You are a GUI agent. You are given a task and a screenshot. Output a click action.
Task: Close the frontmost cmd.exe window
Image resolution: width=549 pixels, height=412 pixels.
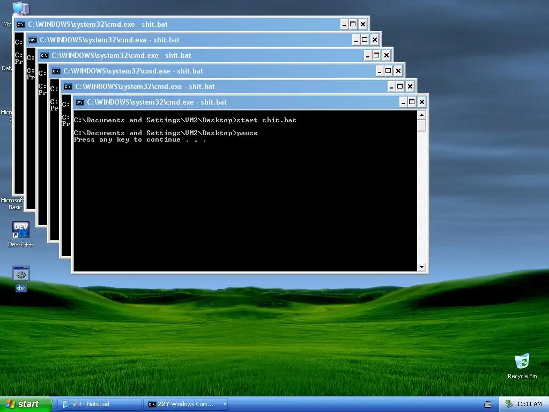(421, 102)
